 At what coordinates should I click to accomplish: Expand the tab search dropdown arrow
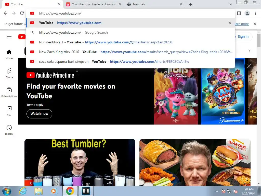pos(230,4)
